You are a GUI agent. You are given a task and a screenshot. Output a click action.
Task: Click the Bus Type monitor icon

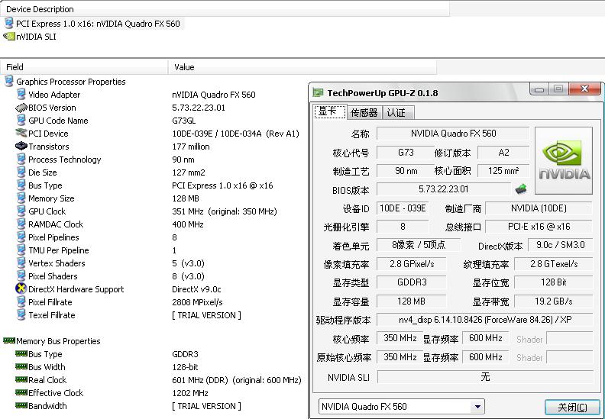(21, 185)
